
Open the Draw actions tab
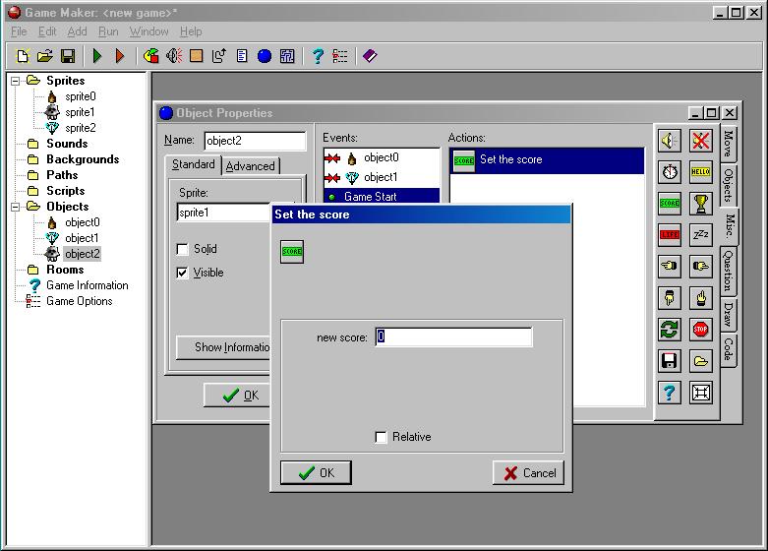coord(729,315)
